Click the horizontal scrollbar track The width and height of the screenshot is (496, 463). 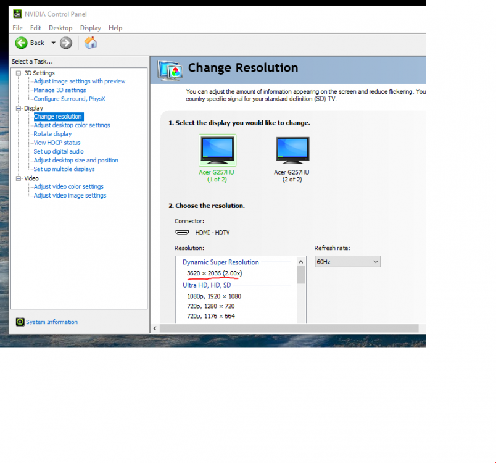pyautogui.click(x=289, y=328)
